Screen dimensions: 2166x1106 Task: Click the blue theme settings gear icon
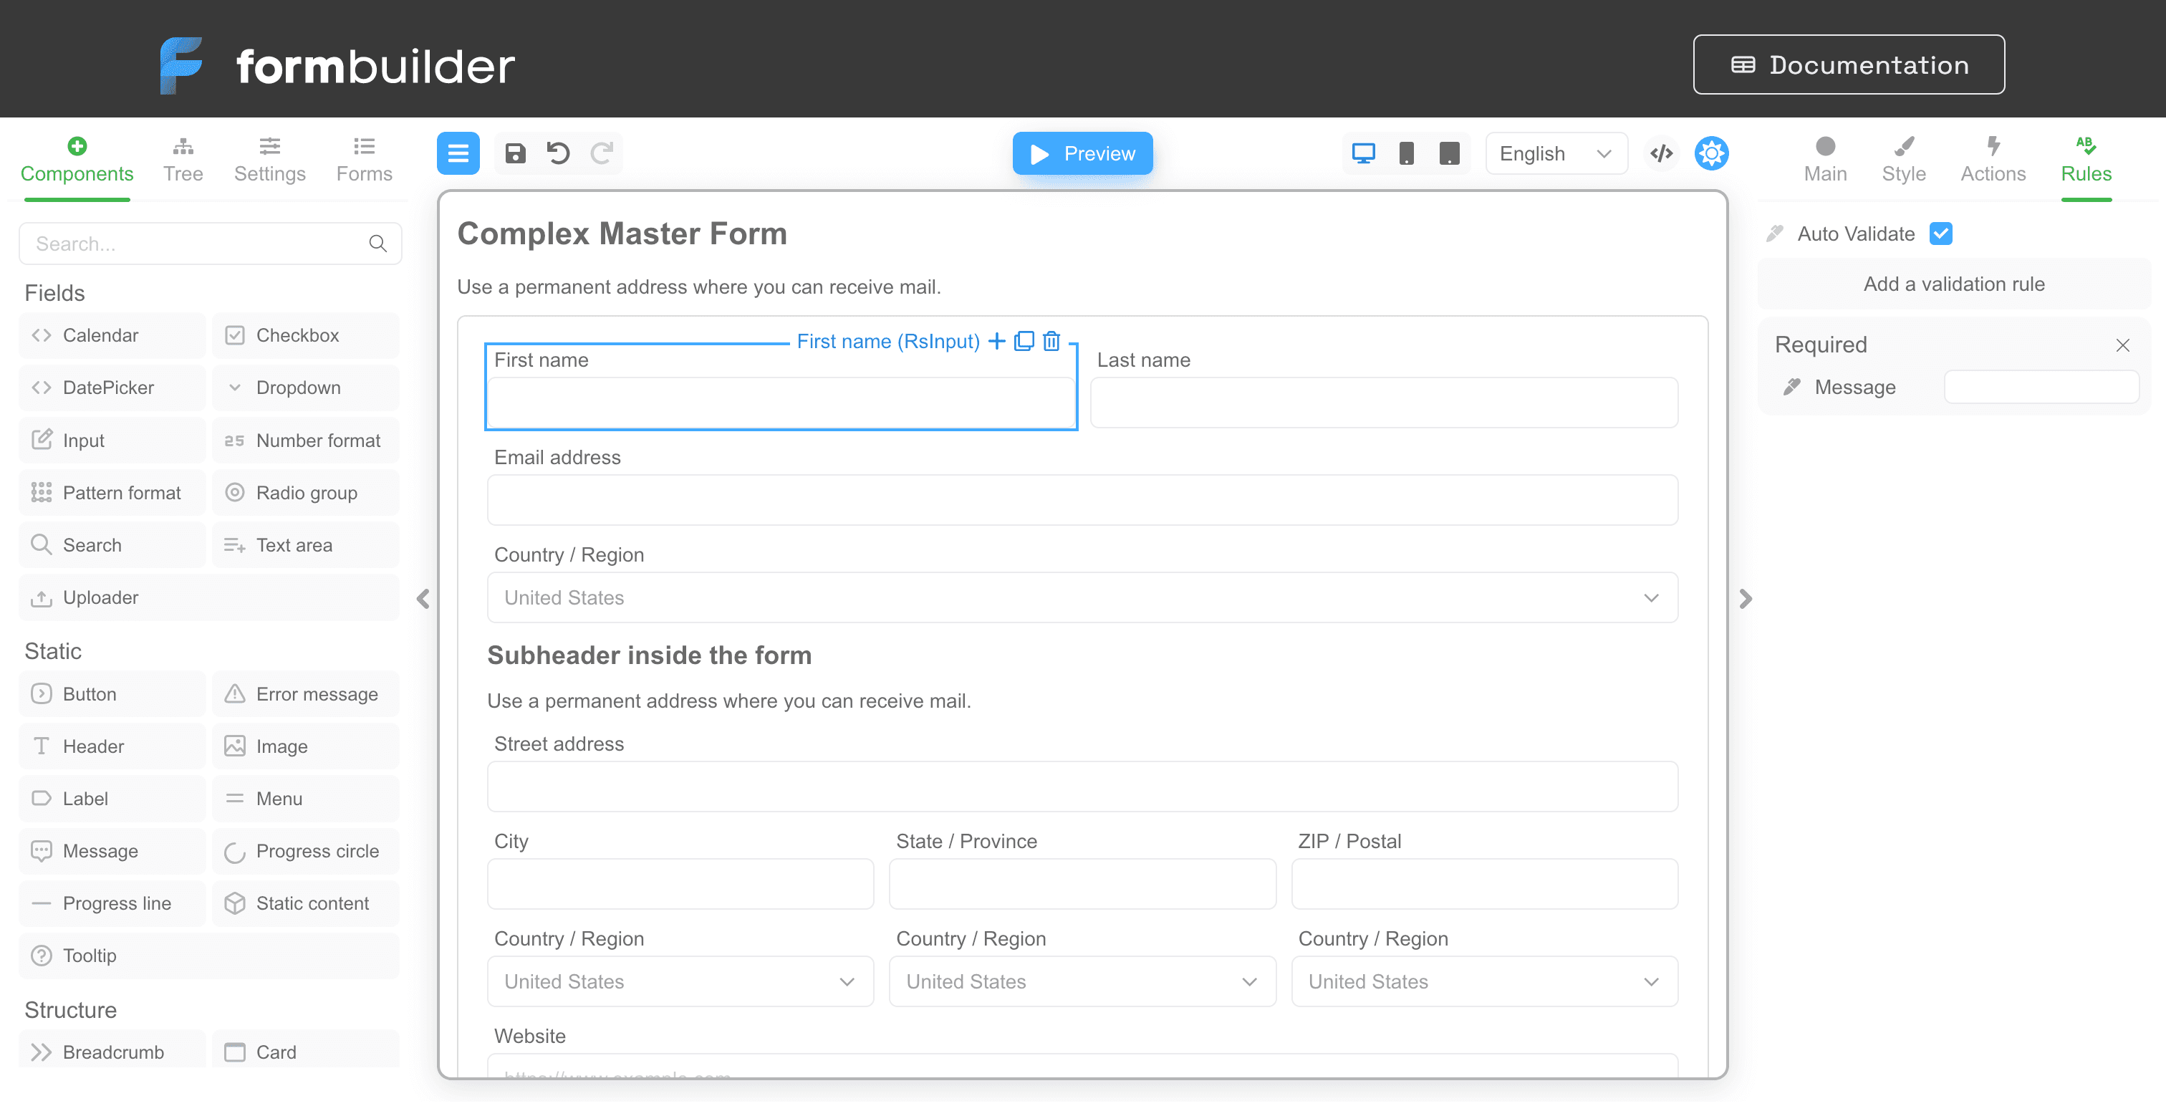point(1711,154)
